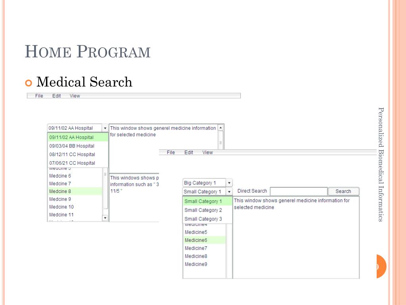The width and height of the screenshot is (406, 305).
Task: Expand the 09/11/02 AA Hospital combo box
Action: click(x=105, y=128)
